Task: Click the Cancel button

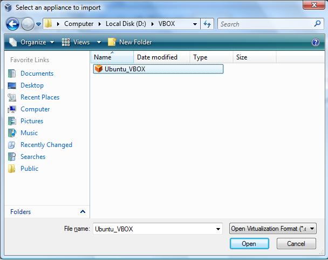Action: 296,244
